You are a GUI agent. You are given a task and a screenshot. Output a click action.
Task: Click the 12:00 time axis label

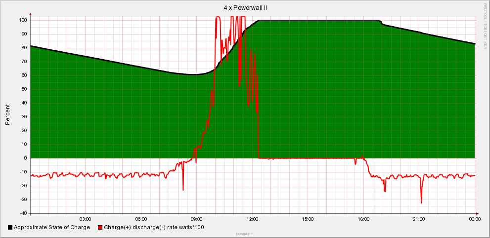point(253,219)
